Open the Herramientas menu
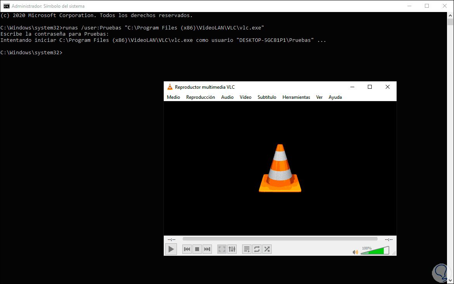This screenshot has width=454, height=284. click(296, 97)
